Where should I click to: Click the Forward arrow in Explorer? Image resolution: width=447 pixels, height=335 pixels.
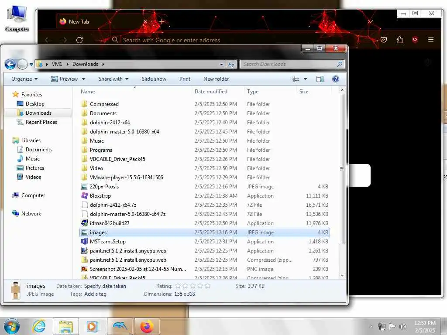pyautogui.click(x=22, y=64)
